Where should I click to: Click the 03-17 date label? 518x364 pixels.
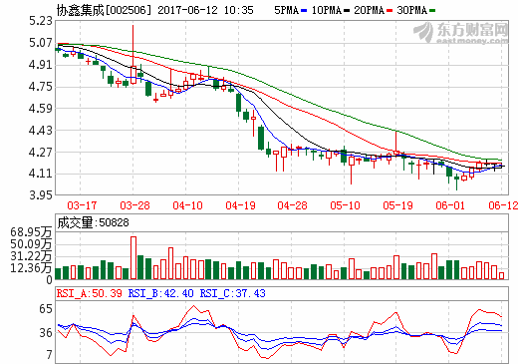tap(82, 205)
